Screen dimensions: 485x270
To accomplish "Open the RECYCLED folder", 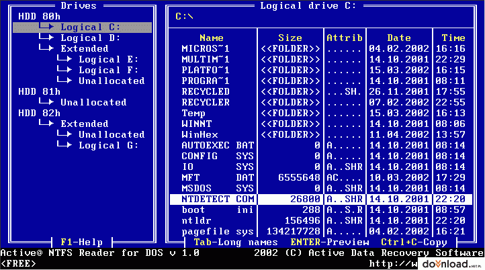I will [x=205, y=91].
